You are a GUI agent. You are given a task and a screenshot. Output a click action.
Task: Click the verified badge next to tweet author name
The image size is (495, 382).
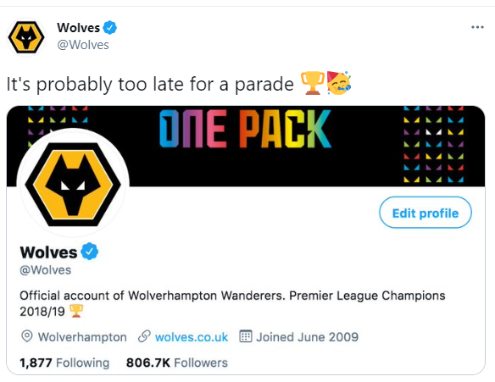[110, 27]
